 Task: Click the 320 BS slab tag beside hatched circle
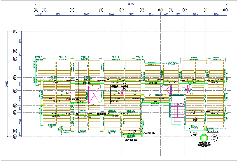point(214,138)
